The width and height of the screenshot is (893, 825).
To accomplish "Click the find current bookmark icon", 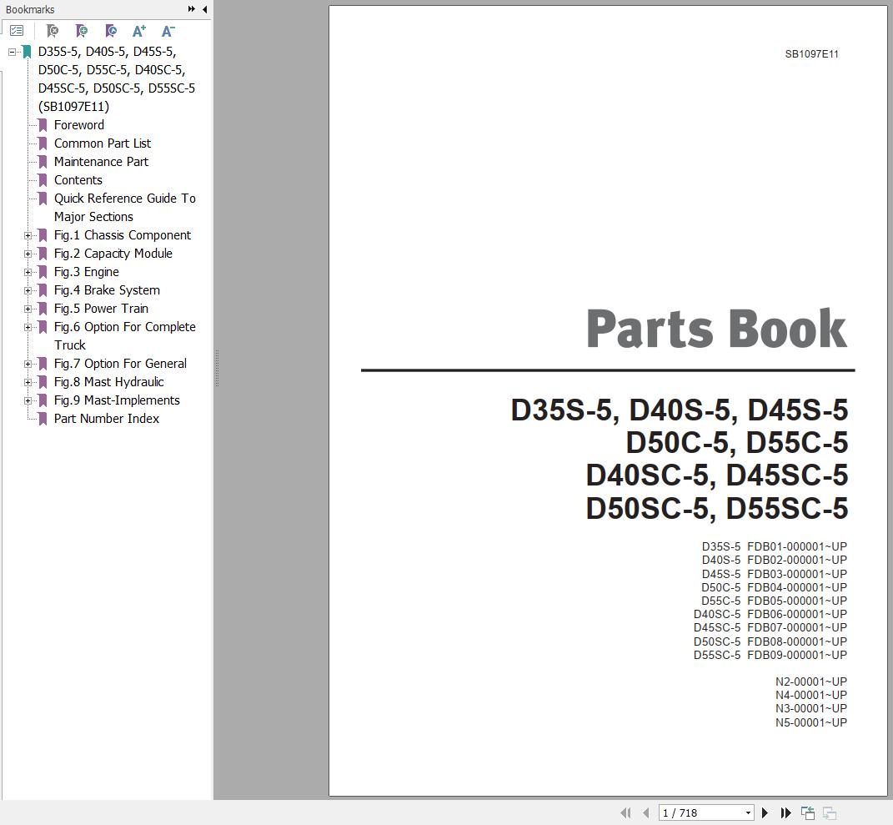I will (111, 31).
